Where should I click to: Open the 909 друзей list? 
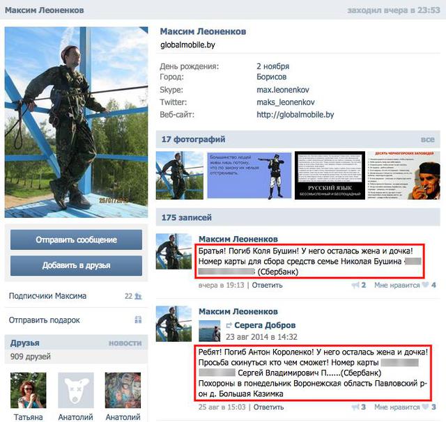tap(31, 357)
